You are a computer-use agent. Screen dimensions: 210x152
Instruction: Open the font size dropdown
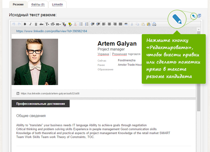(52, 24)
